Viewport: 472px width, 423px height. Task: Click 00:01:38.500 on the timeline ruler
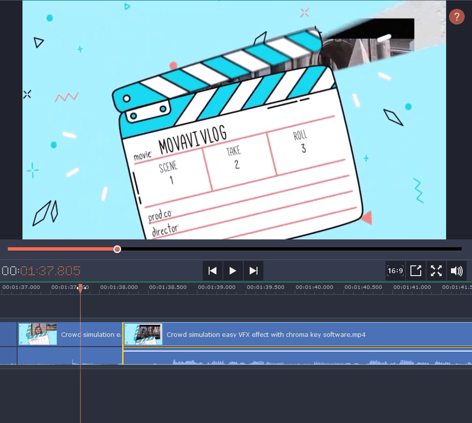click(168, 287)
